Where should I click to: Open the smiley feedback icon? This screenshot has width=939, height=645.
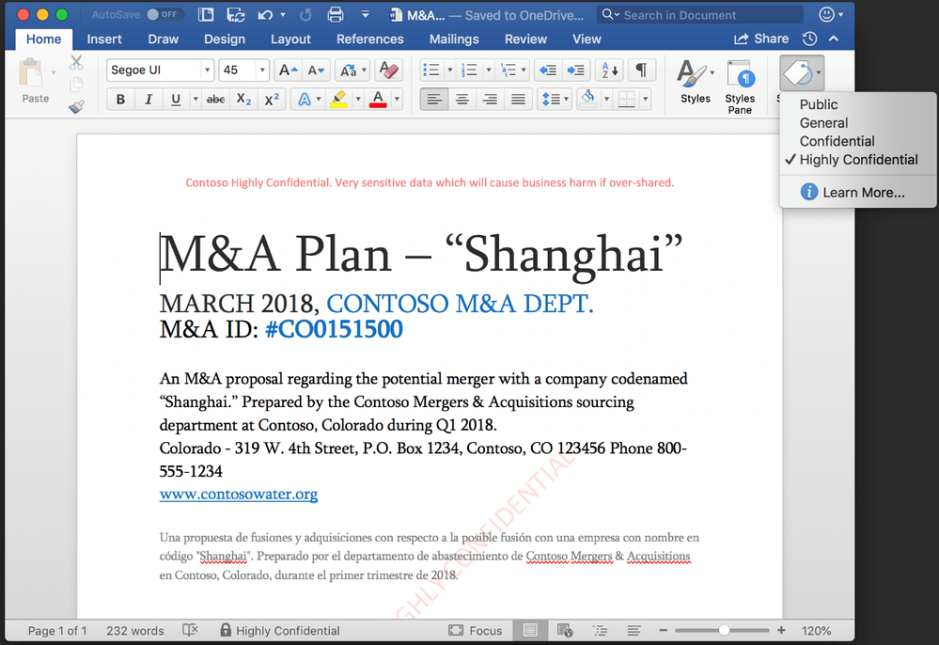pos(826,14)
